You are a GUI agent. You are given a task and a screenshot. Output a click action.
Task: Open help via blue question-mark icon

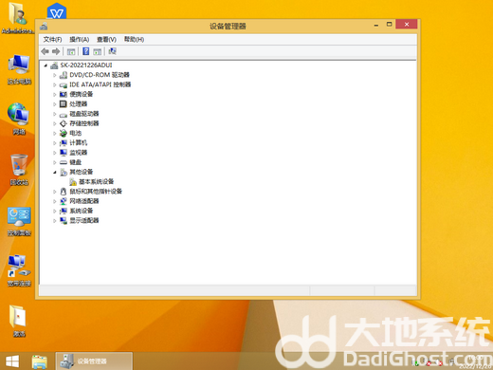[x=85, y=51]
